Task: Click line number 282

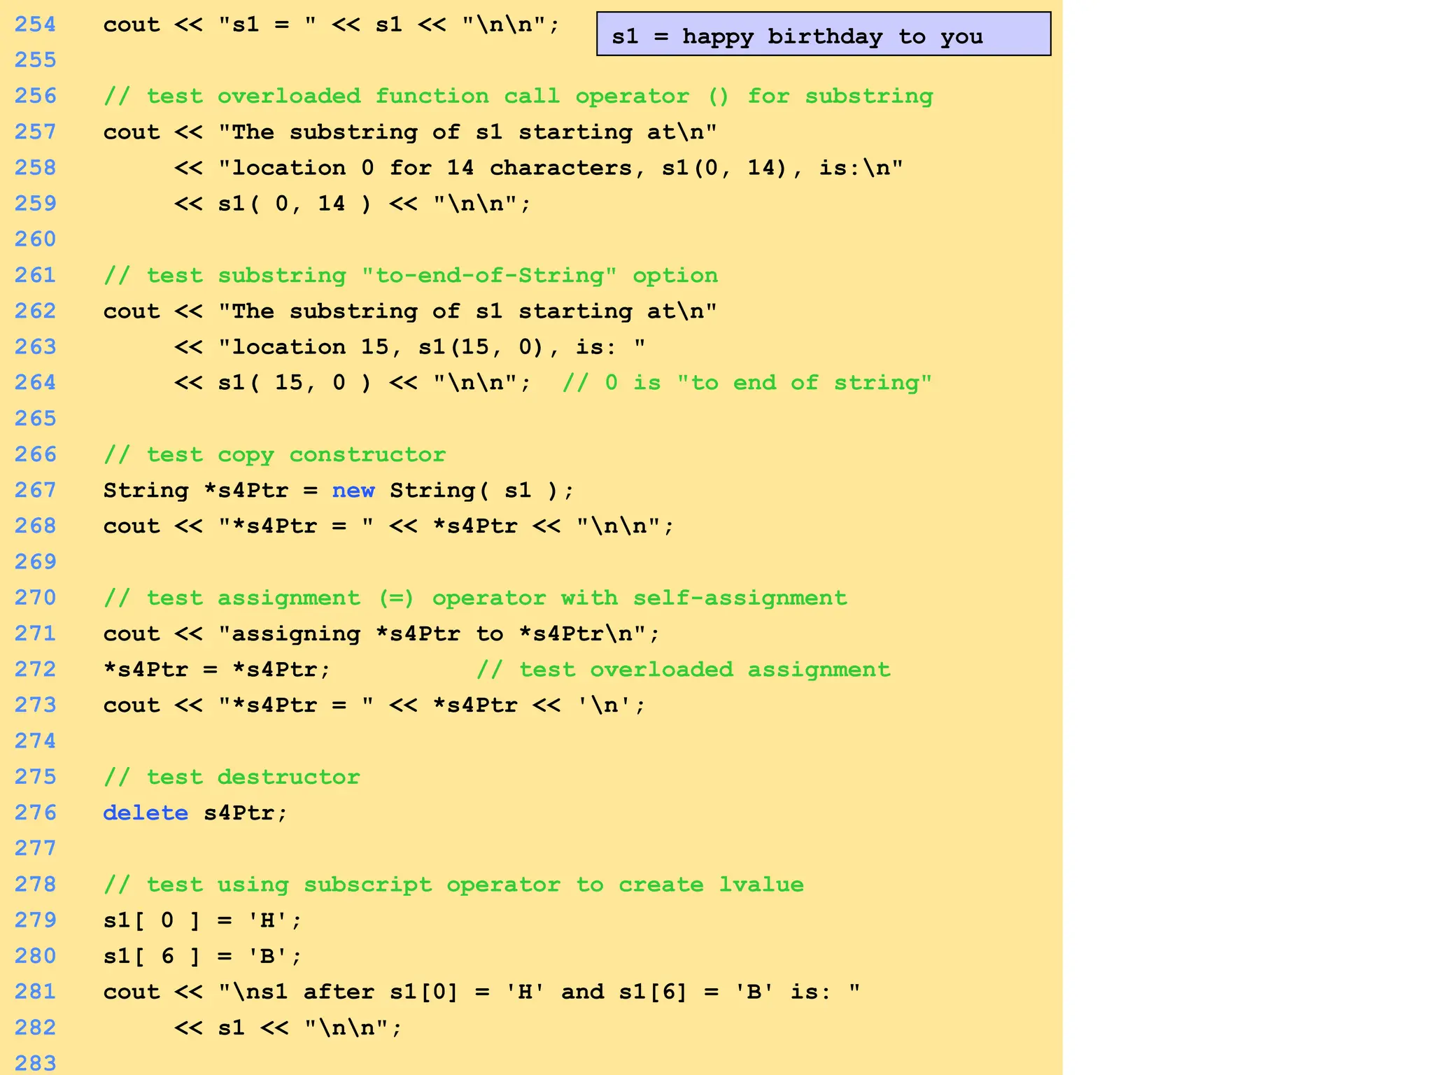Action: pyautogui.click(x=35, y=1028)
